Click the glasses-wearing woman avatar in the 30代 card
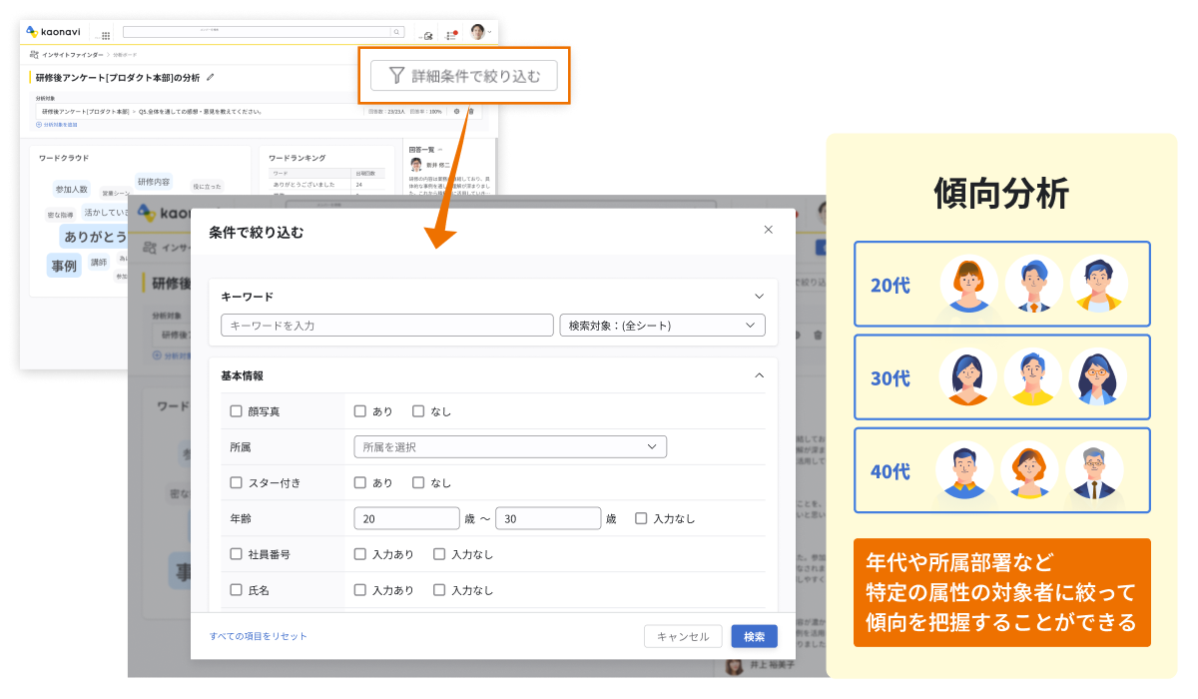 pos(1098,378)
